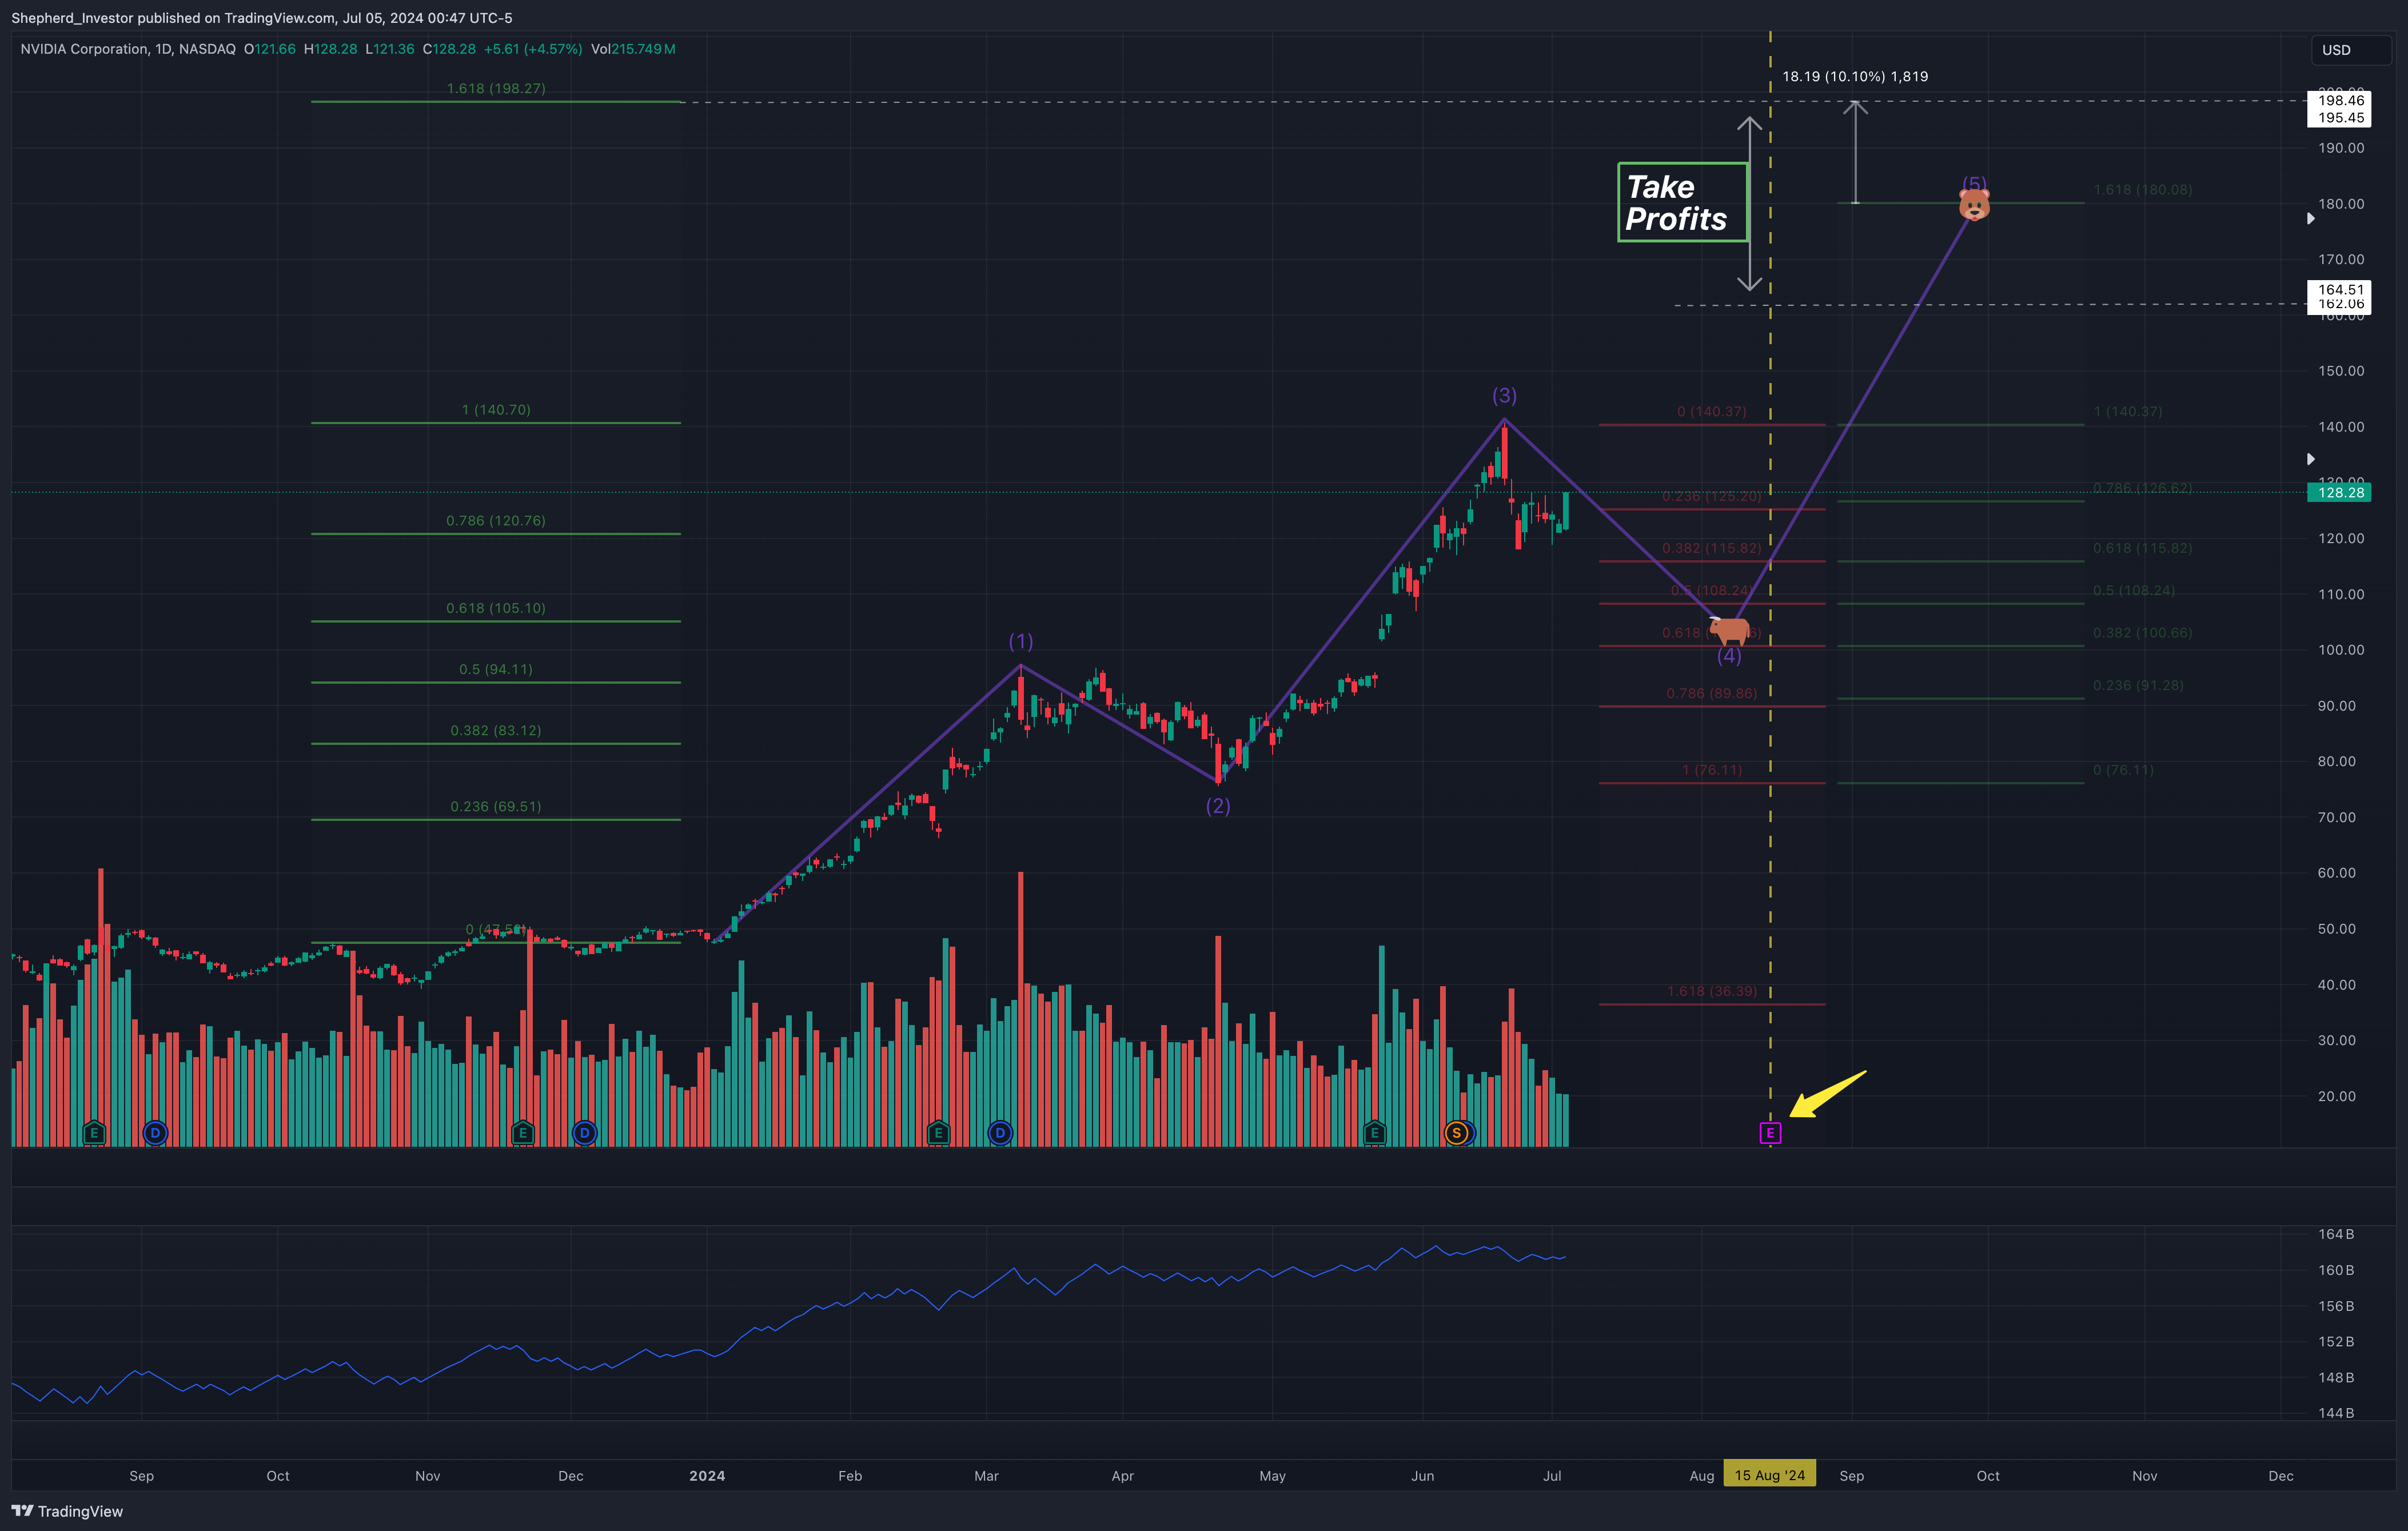Click the price scale arrow near 180.00
The image size is (2408, 1531).
pyautogui.click(x=2311, y=218)
